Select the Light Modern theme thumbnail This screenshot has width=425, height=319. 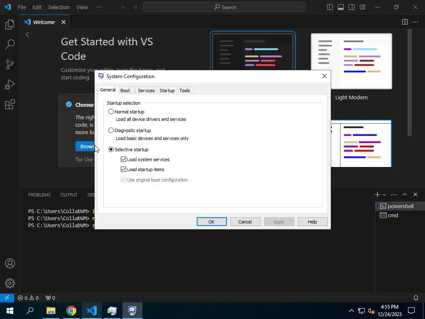(351, 61)
